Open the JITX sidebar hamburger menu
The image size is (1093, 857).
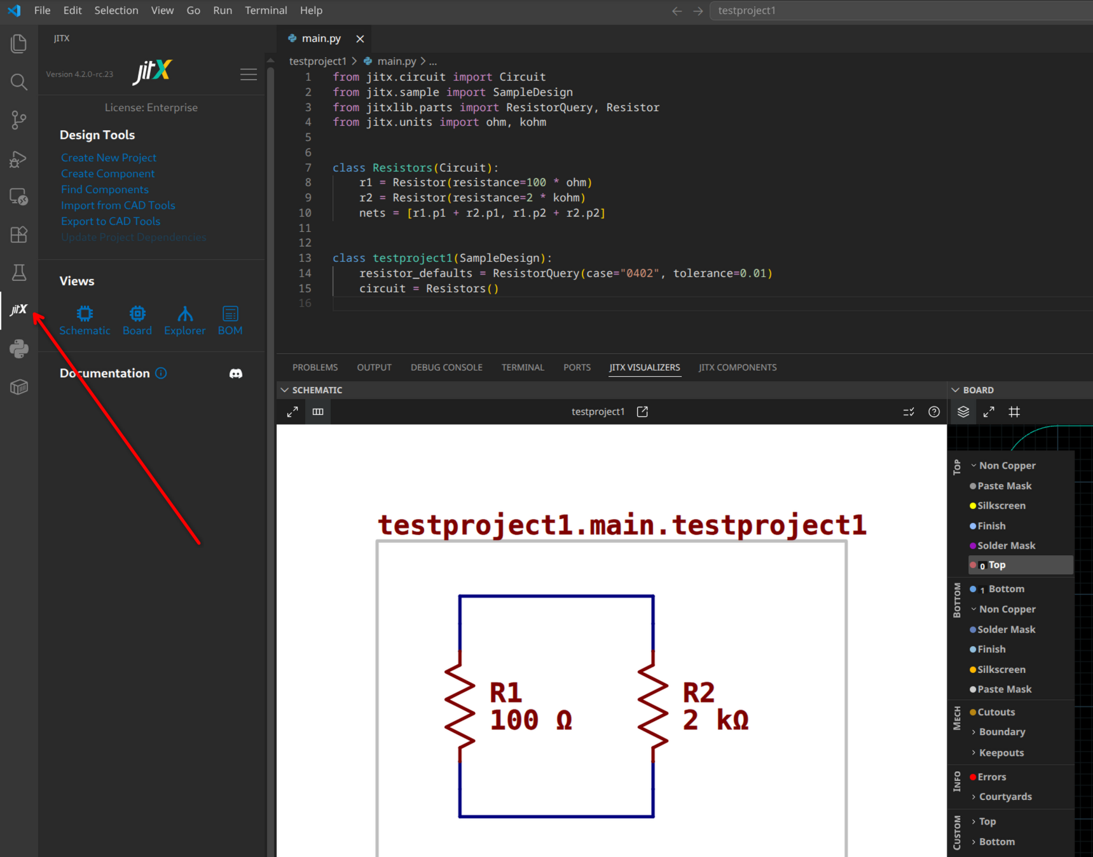pyautogui.click(x=249, y=74)
